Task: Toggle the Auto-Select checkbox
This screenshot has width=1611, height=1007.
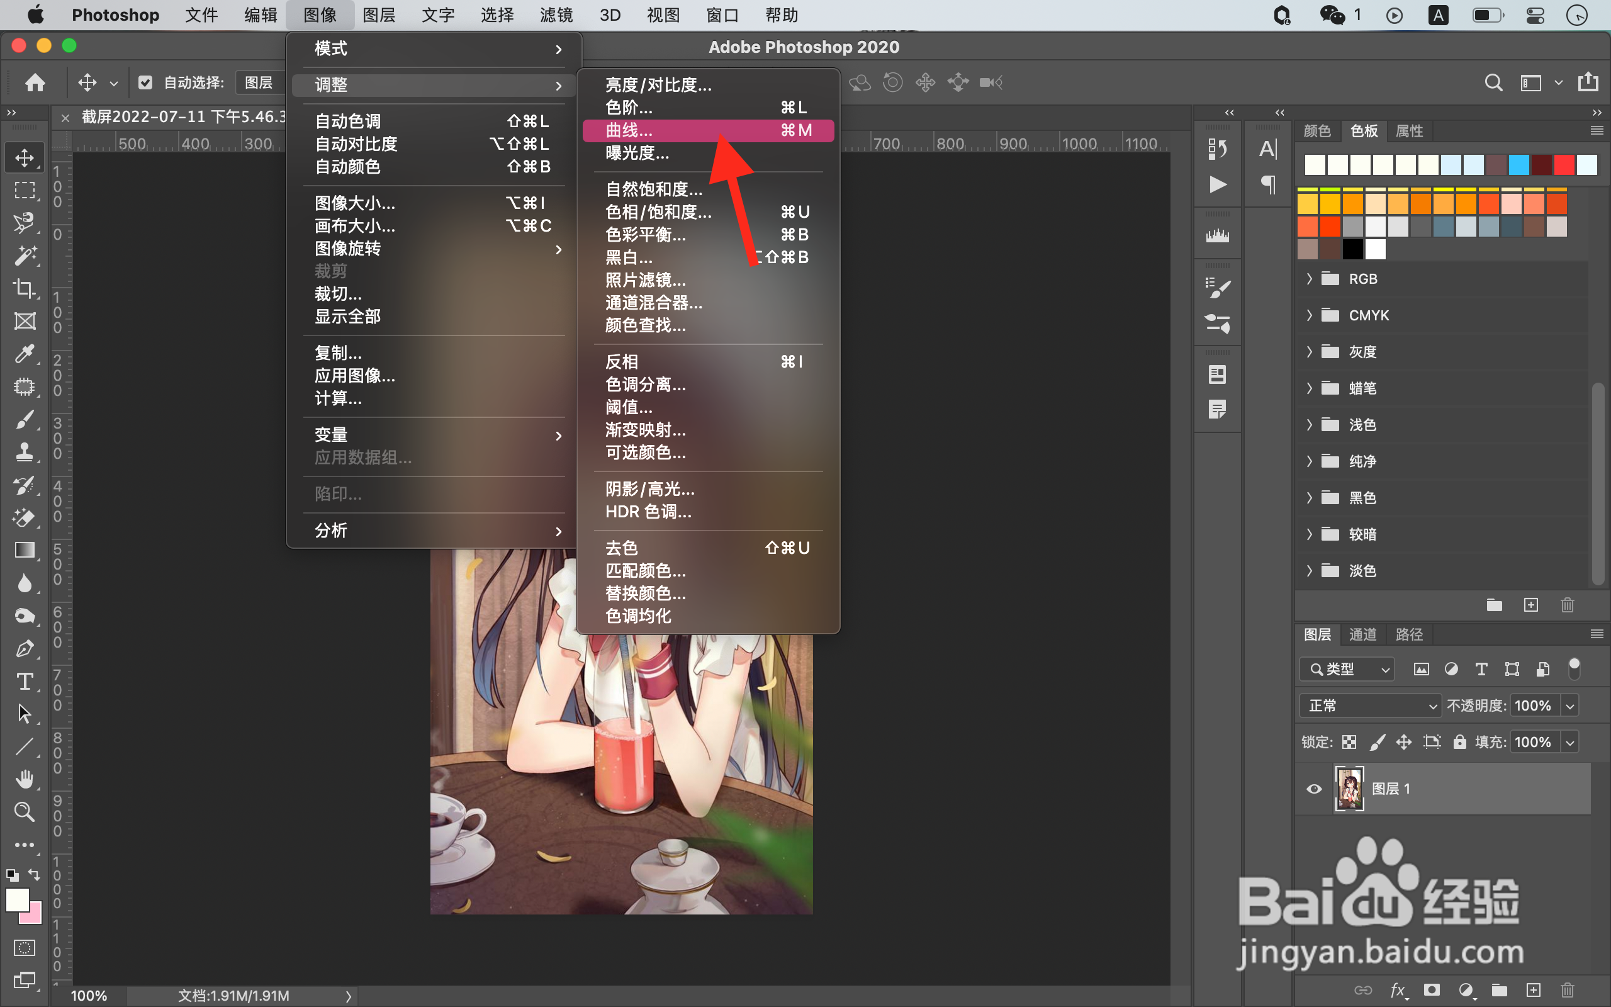Action: click(x=145, y=82)
